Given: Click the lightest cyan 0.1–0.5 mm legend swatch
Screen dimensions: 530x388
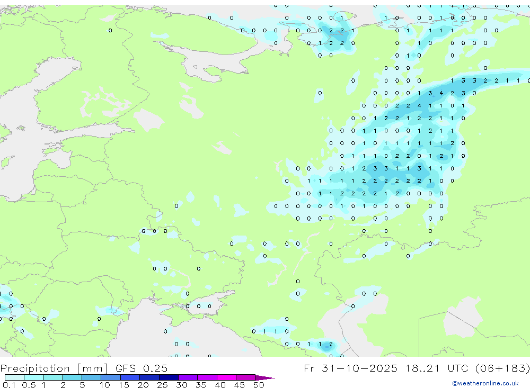Looking at the screenshot, I should pyautogui.click(x=14, y=377).
